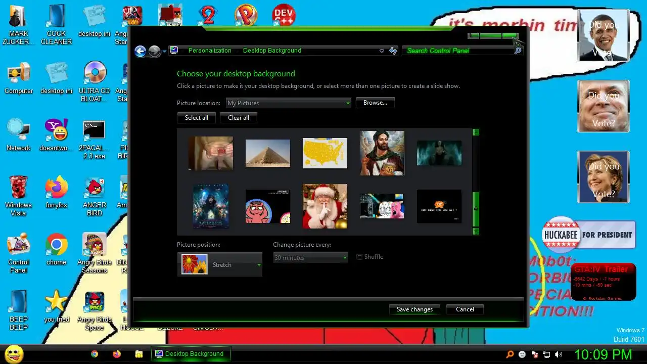Select the dark teal figure wallpaper
The height and width of the screenshot is (364, 647).
tap(439, 153)
